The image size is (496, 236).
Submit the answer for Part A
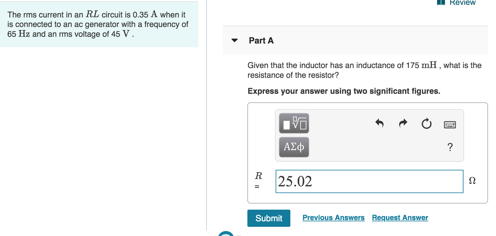coord(269,218)
